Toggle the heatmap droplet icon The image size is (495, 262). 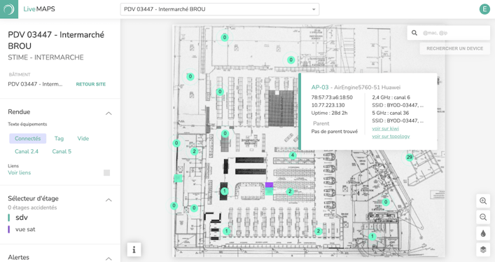point(483,233)
